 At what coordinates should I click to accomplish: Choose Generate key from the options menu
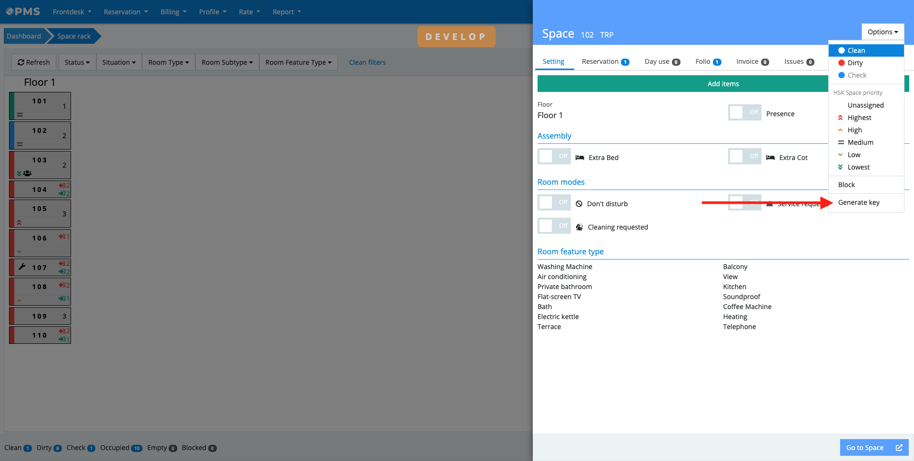tap(859, 202)
